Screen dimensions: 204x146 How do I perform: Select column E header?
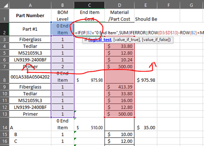pyautogui.click(x=146, y=5)
